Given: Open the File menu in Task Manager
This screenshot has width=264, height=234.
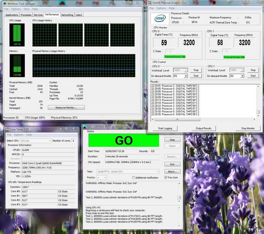Looking at the screenshot, I should point(6,9).
